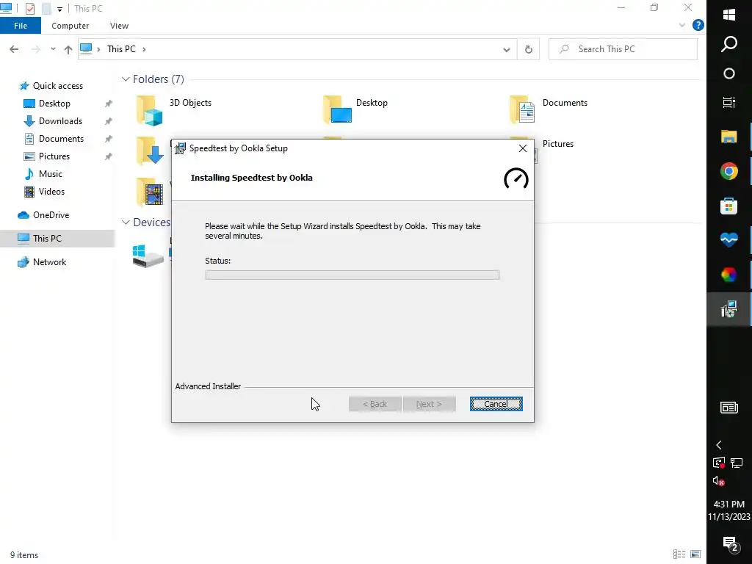This screenshot has width=752, height=564.
Task: Open Task View on the taskbar
Action: tap(729, 103)
